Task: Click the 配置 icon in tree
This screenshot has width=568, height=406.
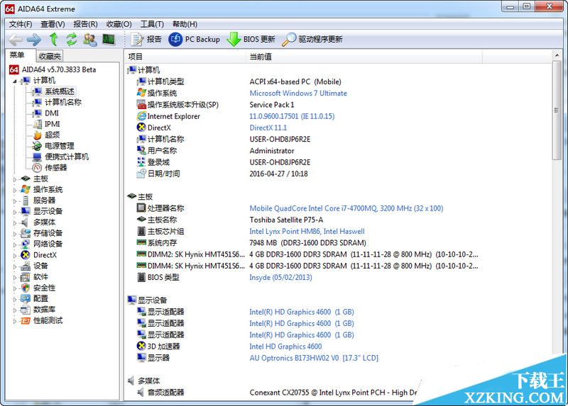Action: 26,299
